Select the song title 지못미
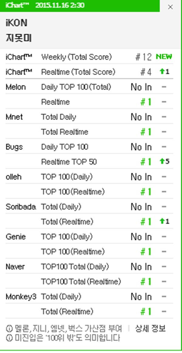The image size is (182, 353). click(x=19, y=39)
